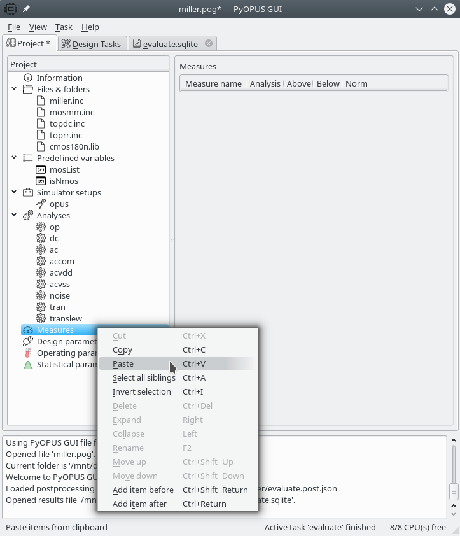Click the Information icon in project tree

27,78
